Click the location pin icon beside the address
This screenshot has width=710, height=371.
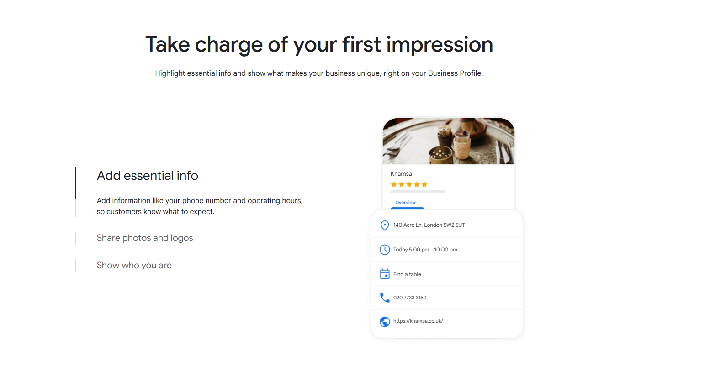point(385,225)
